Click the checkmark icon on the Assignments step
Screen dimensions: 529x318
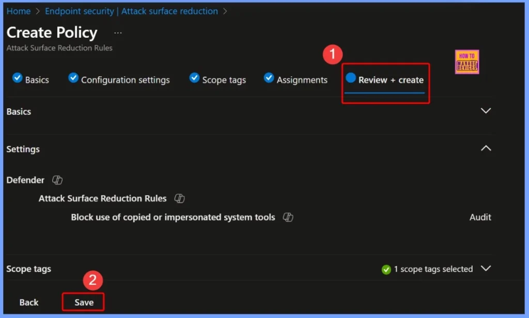(269, 77)
